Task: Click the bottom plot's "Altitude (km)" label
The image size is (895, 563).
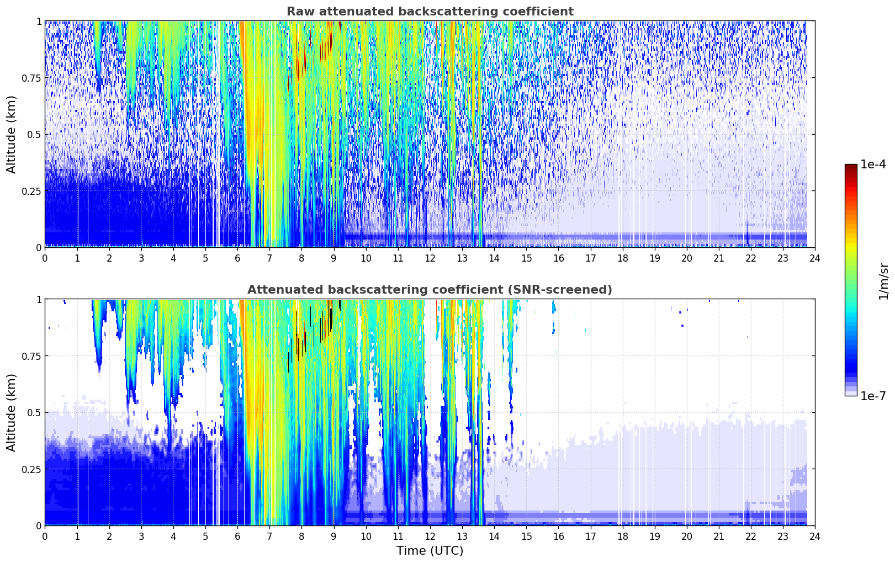Action: [12, 412]
